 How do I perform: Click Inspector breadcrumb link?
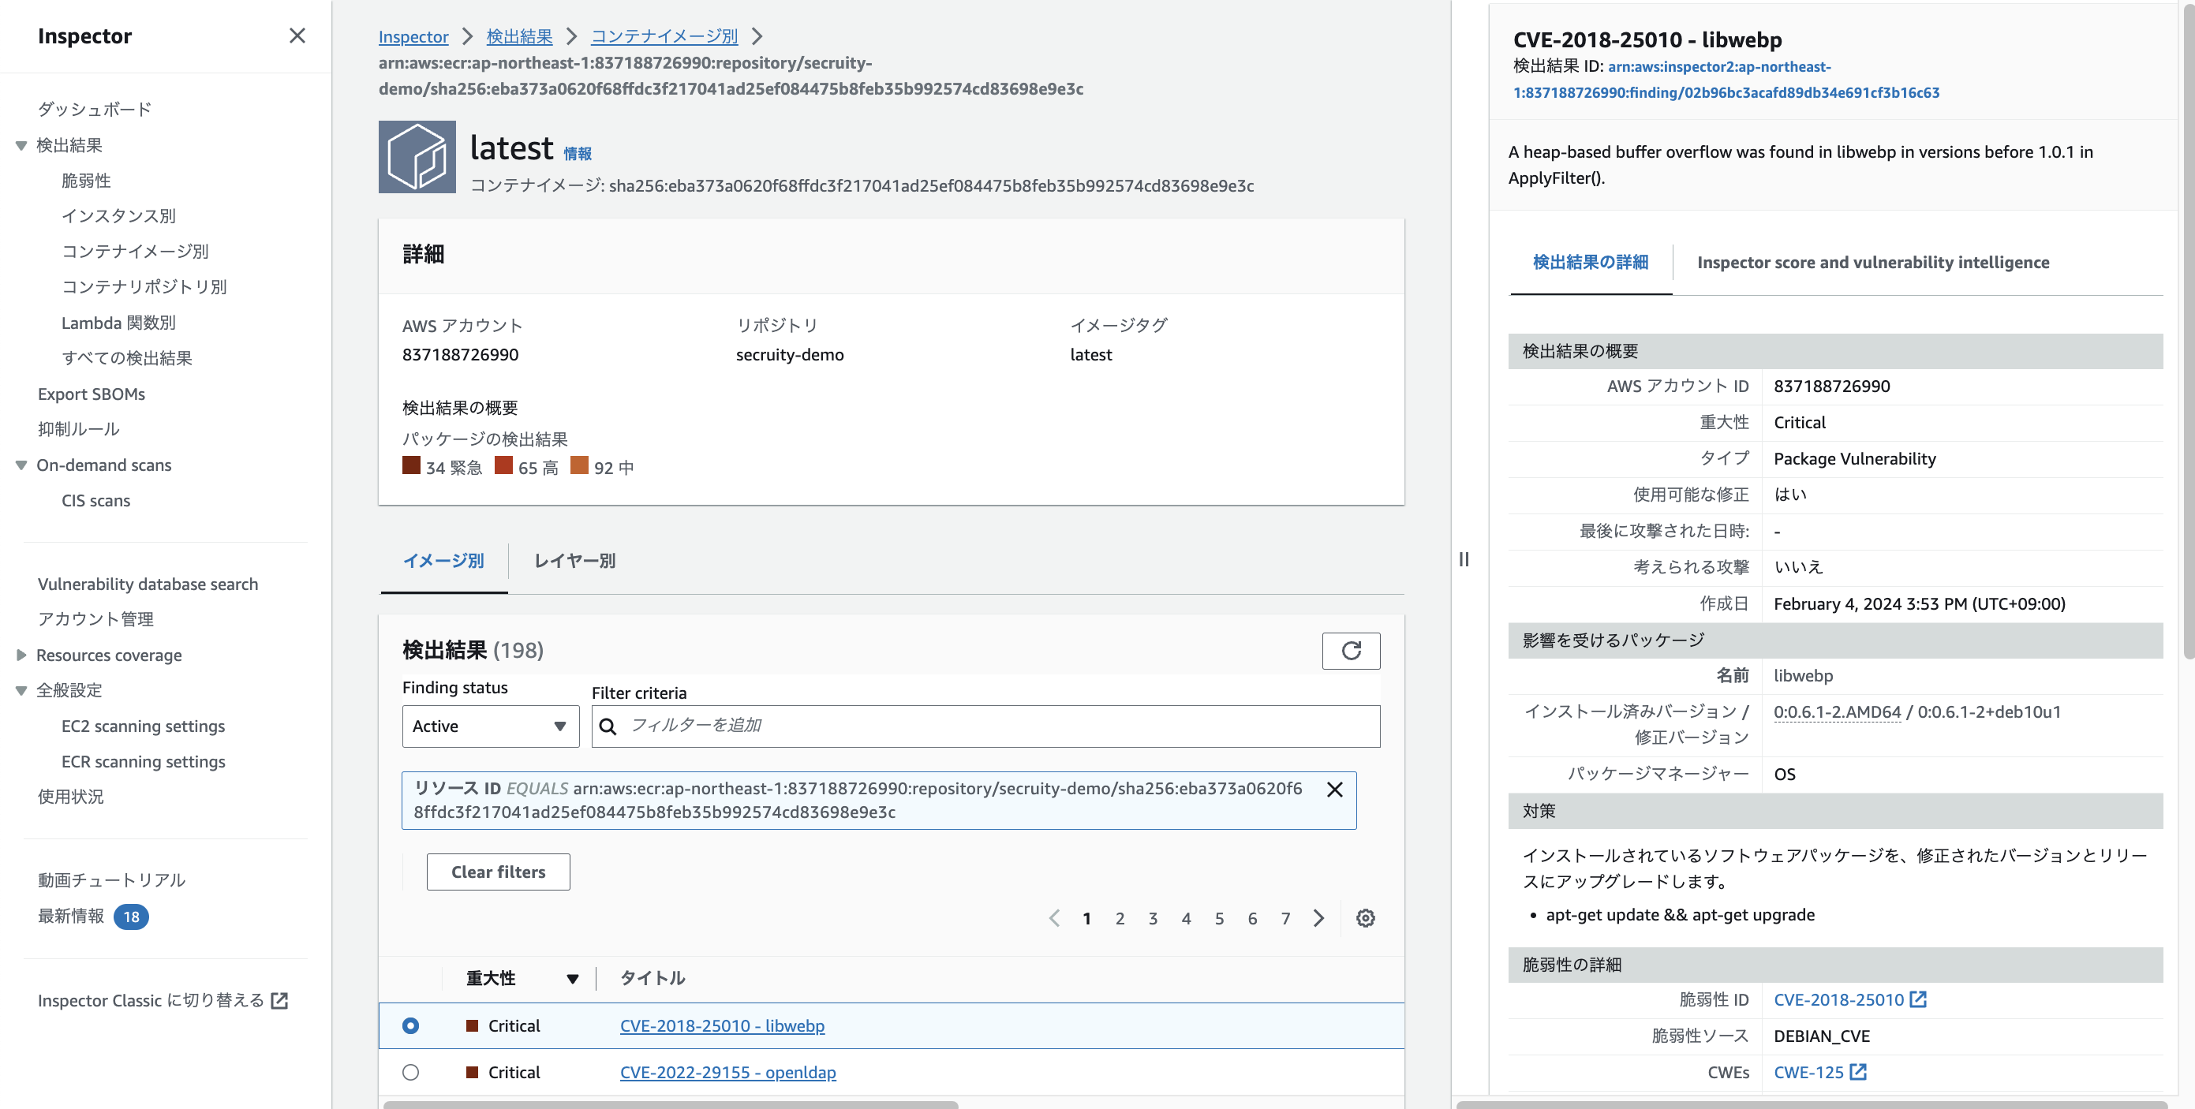413,36
